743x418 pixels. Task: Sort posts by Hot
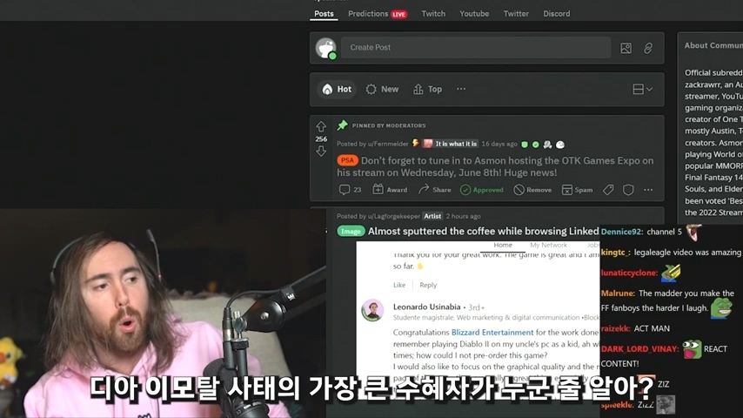(x=337, y=89)
